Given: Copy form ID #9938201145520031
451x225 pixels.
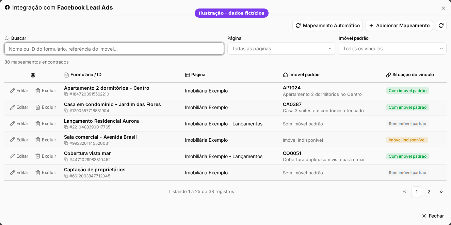Looking at the screenshot, I should (x=66, y=143).
